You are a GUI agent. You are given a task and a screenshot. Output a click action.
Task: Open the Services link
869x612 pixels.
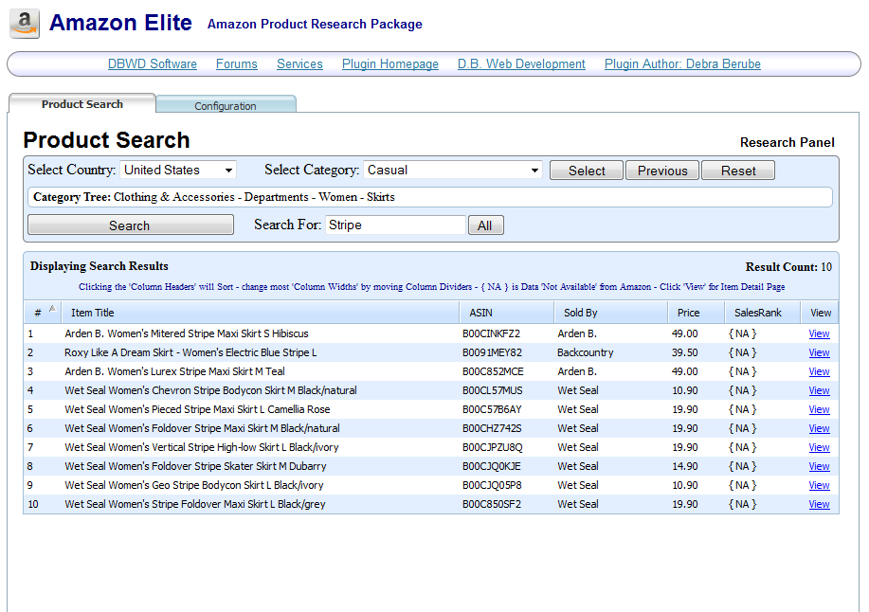pos(299,63)
